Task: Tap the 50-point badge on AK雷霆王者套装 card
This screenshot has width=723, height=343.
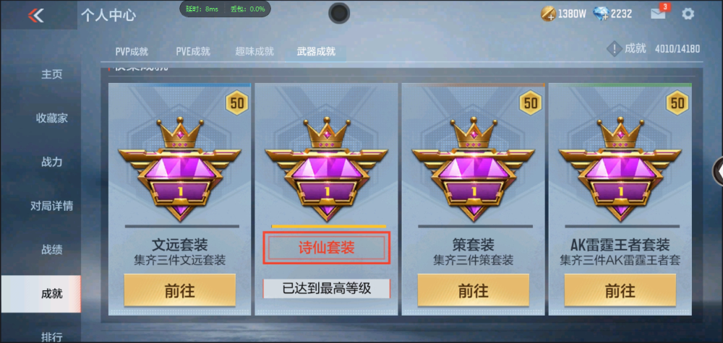Action: [677, 103]
